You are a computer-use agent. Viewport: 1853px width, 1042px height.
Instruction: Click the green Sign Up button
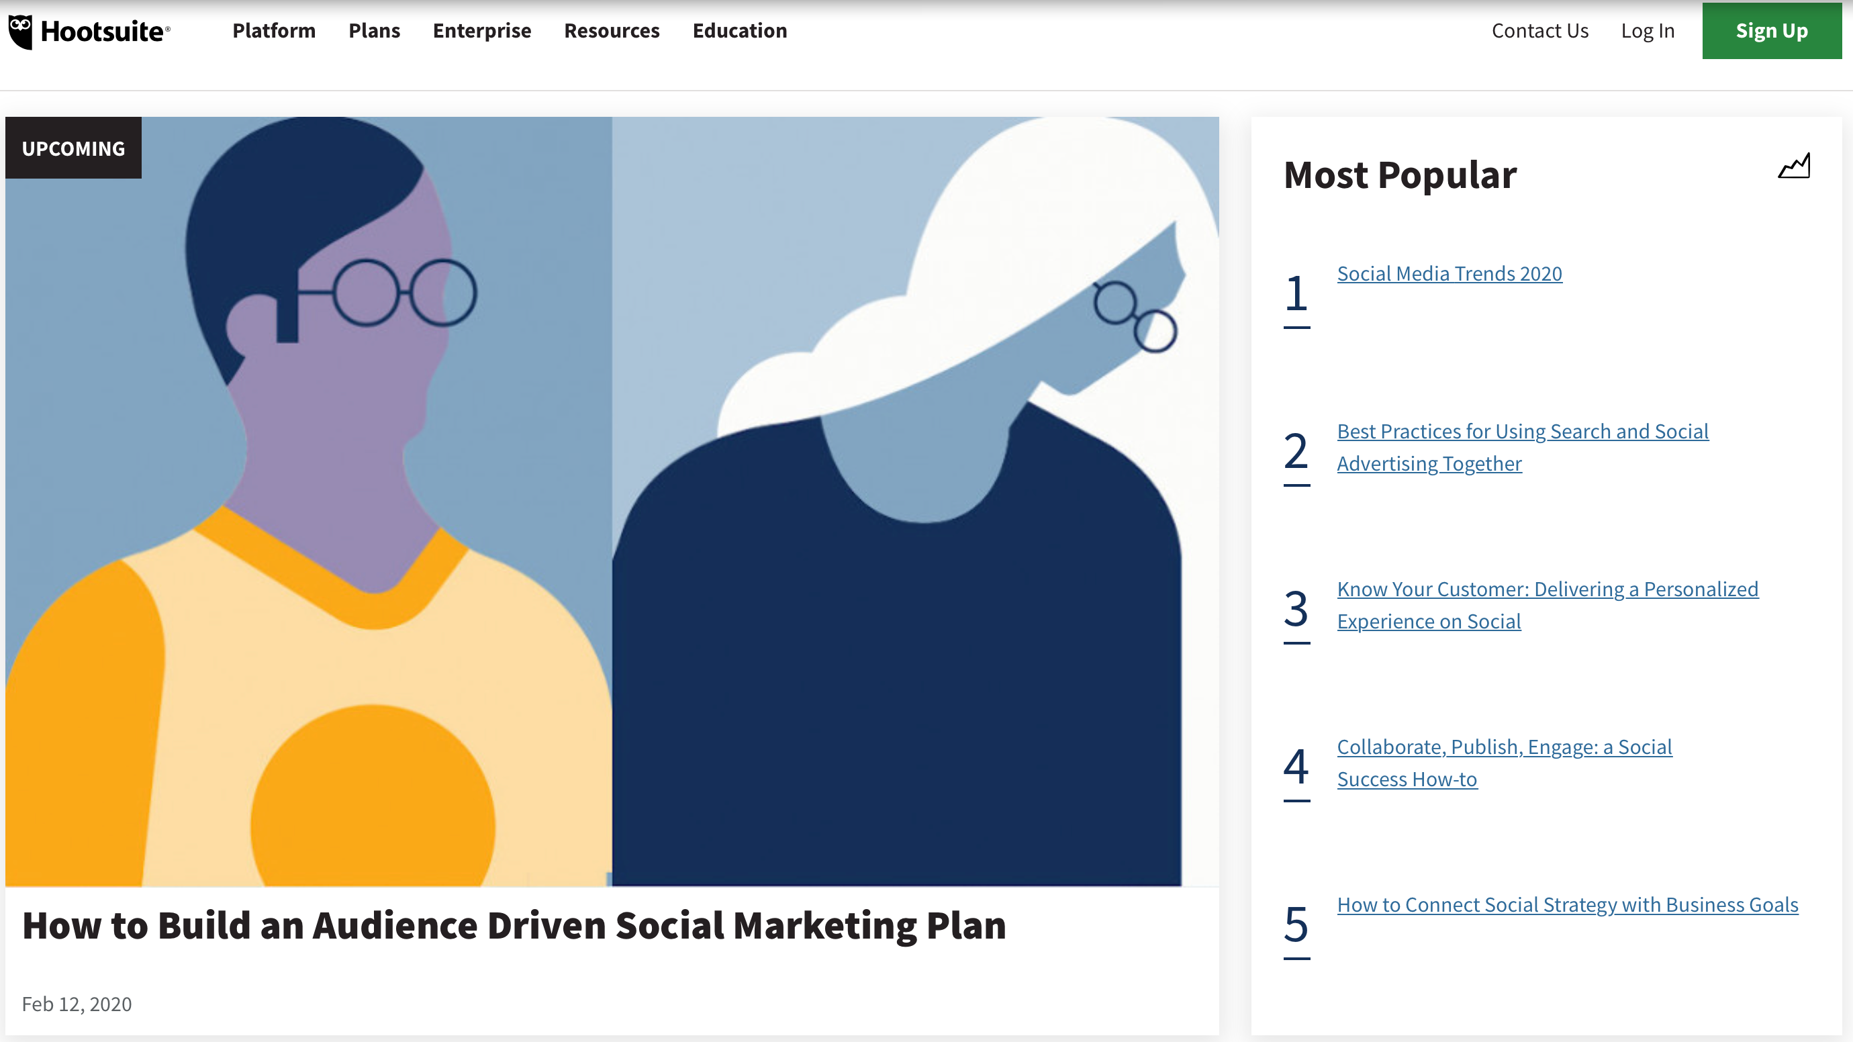point(1772,31)
